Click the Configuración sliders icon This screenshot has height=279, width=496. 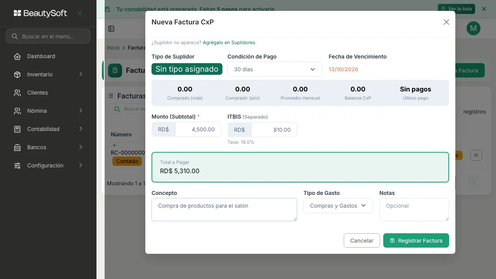(x=17, y=165)
